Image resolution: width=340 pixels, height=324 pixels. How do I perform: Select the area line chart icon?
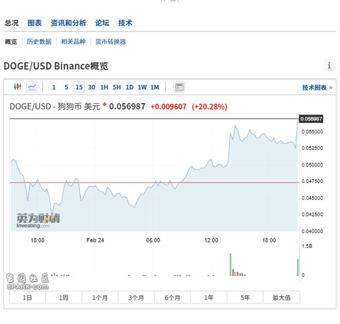32,87
